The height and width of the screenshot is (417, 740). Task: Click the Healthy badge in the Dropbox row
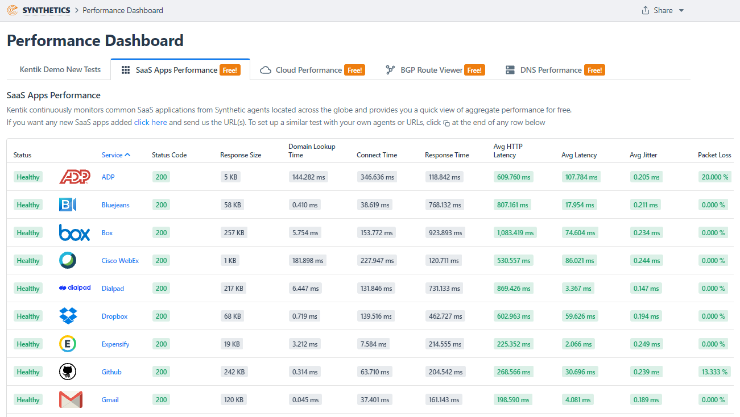tap(28, 316)
